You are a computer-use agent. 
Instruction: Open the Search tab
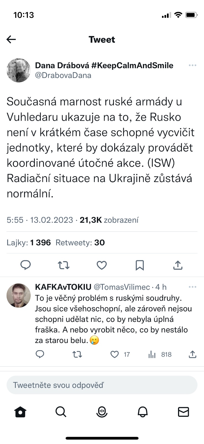tap(61, 412)
